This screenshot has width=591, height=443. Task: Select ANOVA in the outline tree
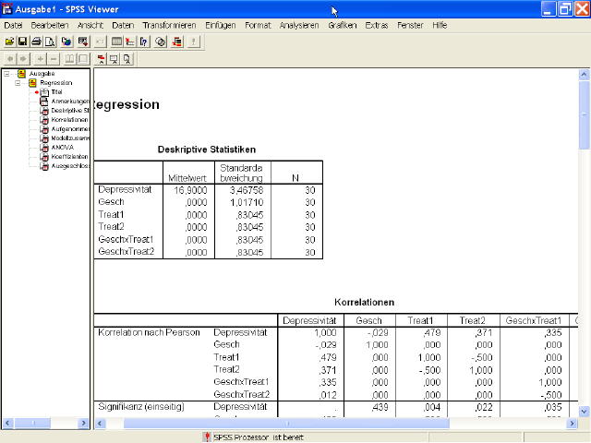click(63, 147)
